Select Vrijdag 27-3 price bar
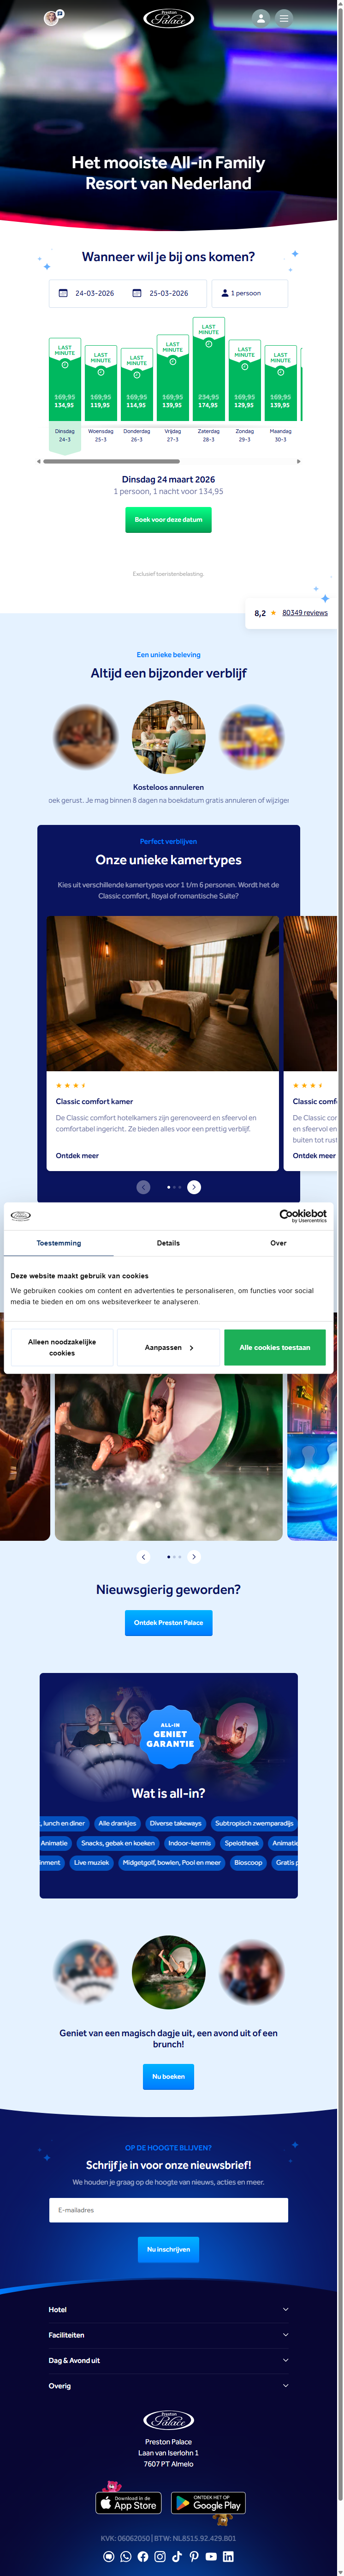The image size is (344, 2576). tap(172, 375)
